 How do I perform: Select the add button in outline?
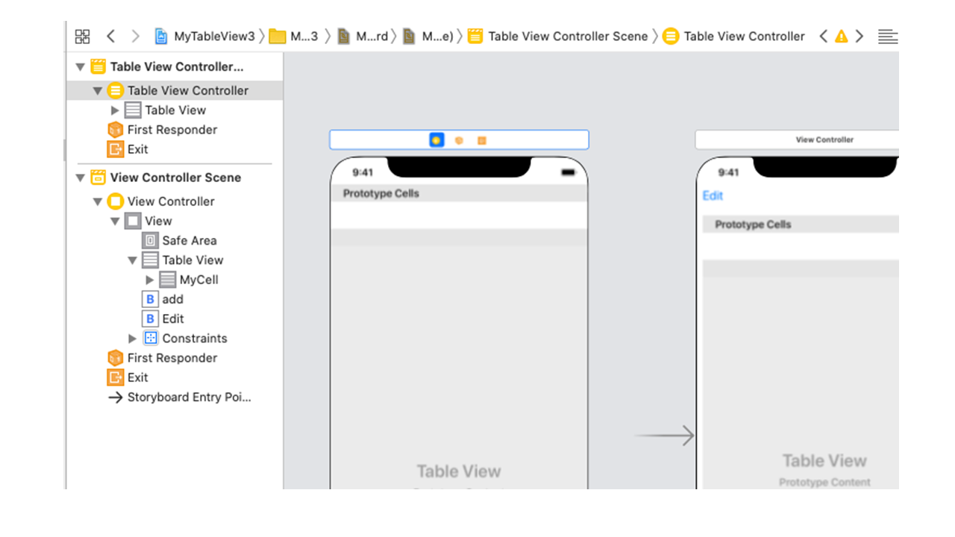(x=172, y=299)
